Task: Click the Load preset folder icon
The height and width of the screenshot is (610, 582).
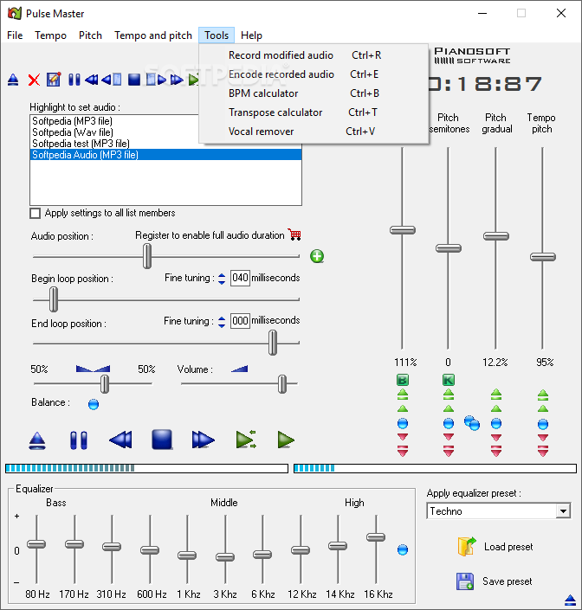Action: (x=467, y=546)
